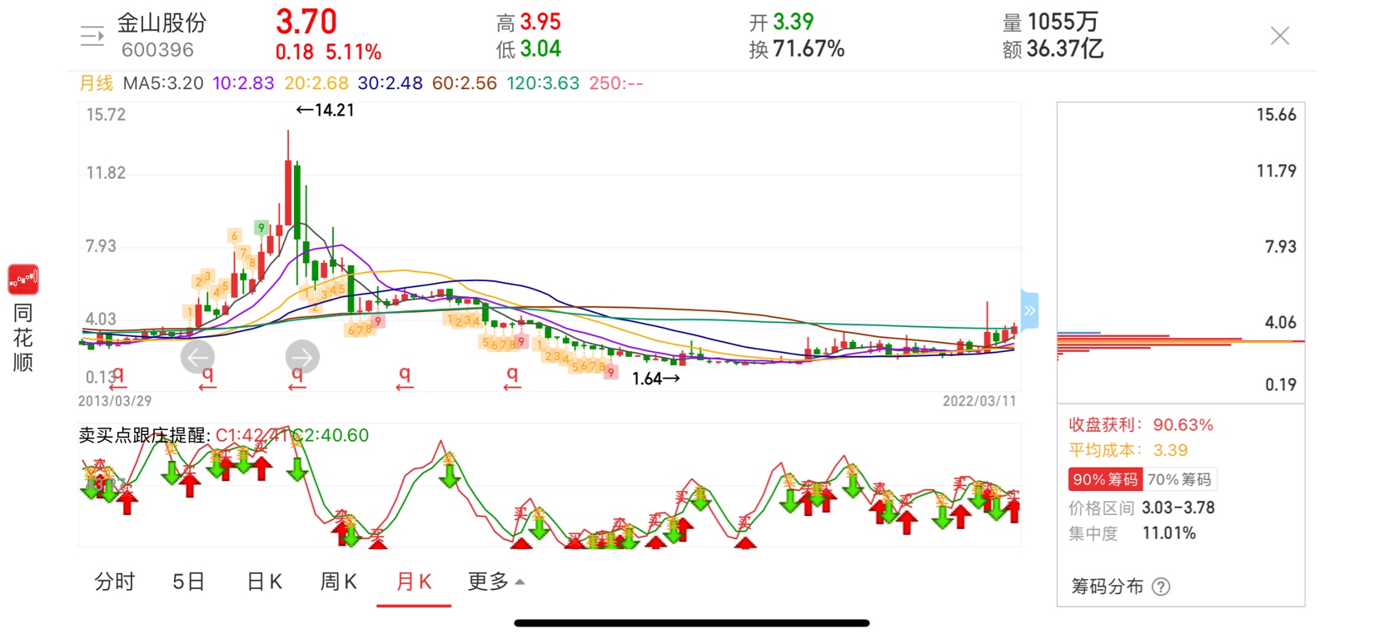The width and height of the screenshot is (1384, 639).
Task: Switch to 5日 chart tab
Action: coord(188,582)
